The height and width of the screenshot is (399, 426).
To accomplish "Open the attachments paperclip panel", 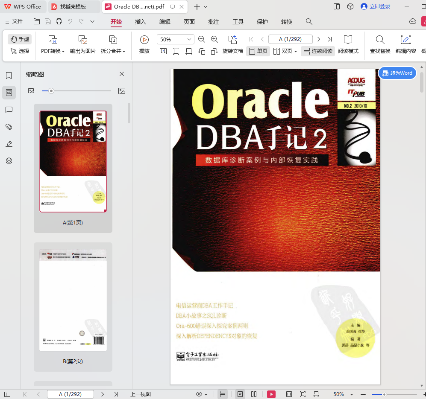I will [9, 127].
